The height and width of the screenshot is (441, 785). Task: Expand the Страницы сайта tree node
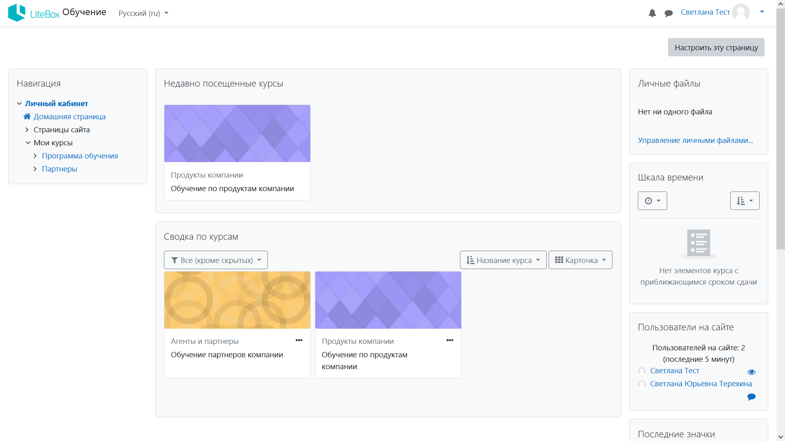[27, 130]
